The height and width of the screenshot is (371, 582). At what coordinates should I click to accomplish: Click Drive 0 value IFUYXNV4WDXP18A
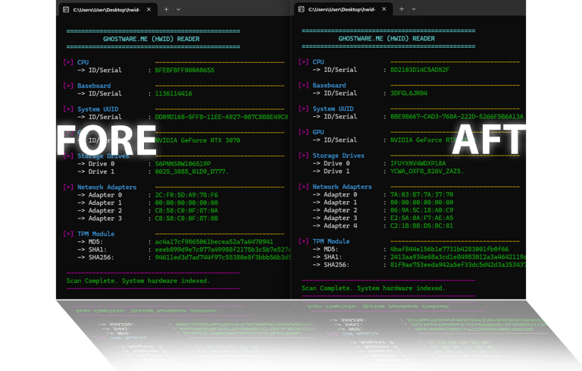tap(418, 163)
